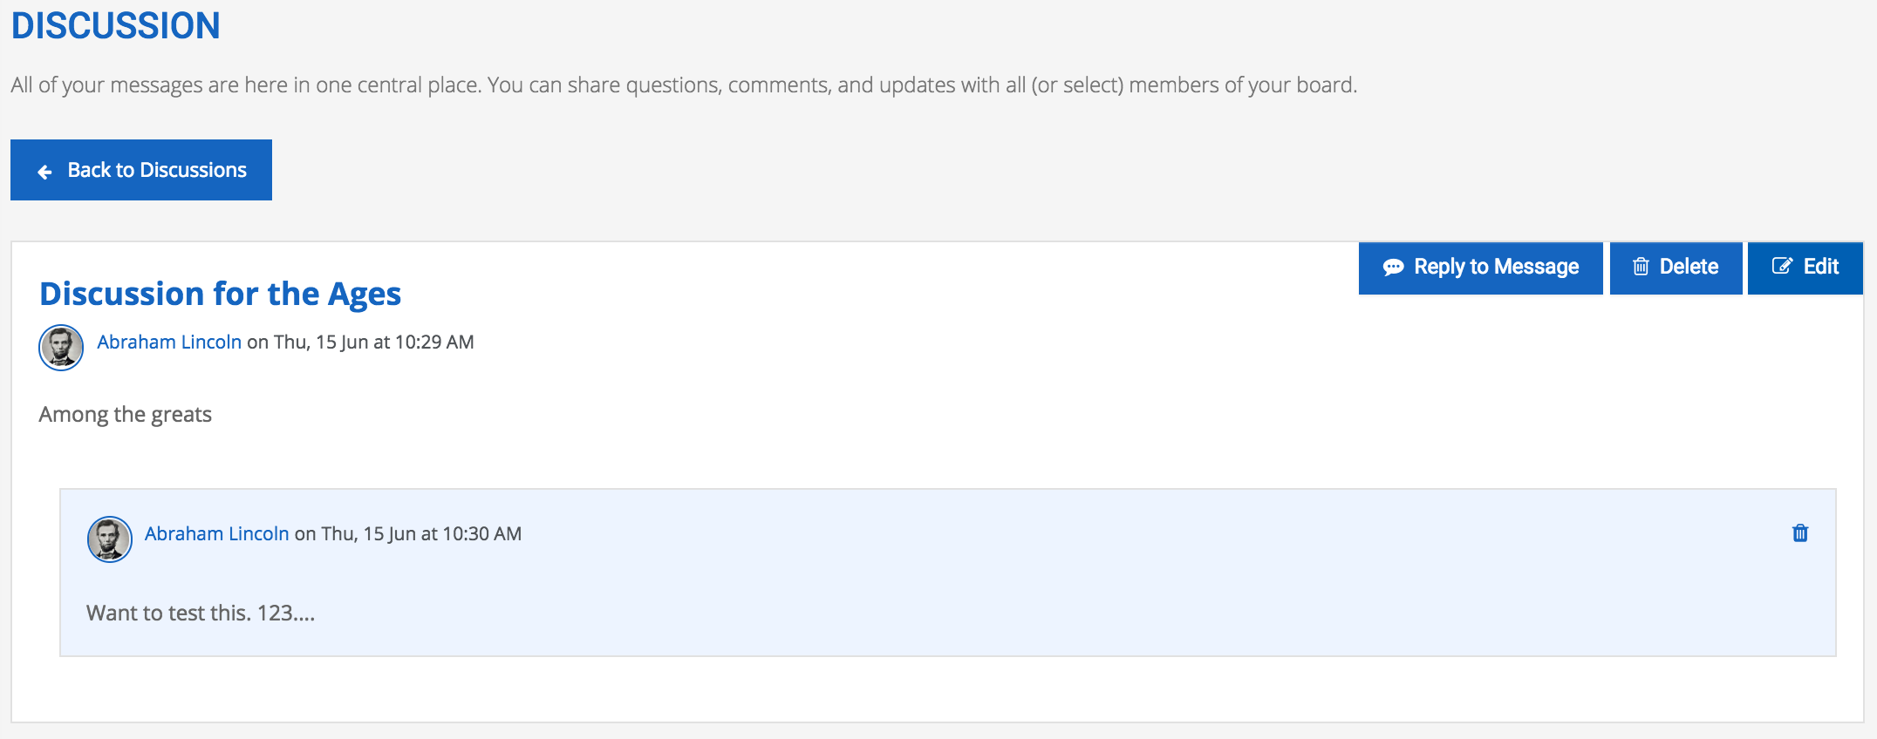The width and height of the screenshot is (1877, 739).
Task: Click the page description about central messages
Action: point(684,85)
